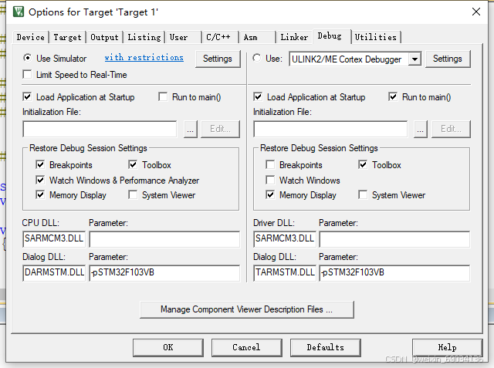Image resolution: width=494 pixels, height=368 pixels.
Task: Enable simulator System Viewer checkbox
Action: click(133, 195)
